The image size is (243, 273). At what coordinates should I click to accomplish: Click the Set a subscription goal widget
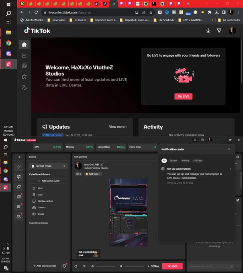[x=88, y=253]
